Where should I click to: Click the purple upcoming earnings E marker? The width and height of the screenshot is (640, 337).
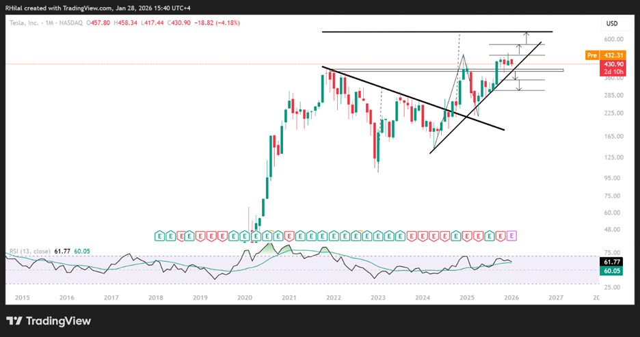tap(512, 236)
